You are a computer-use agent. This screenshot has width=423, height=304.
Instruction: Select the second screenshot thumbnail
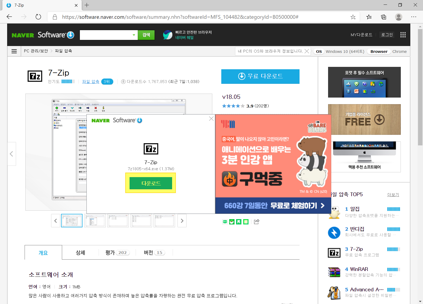pyautogui.click(x=95, y=221)
